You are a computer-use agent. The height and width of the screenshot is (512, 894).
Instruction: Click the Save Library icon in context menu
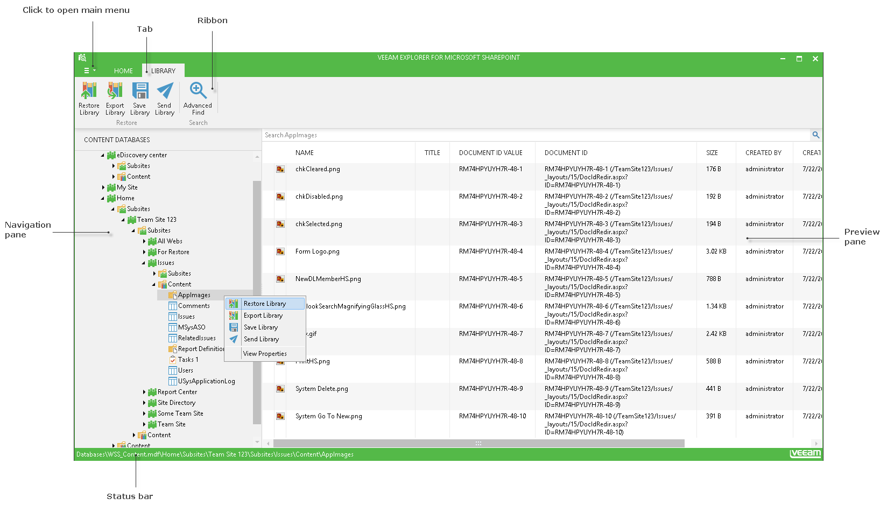coord(234,327)
